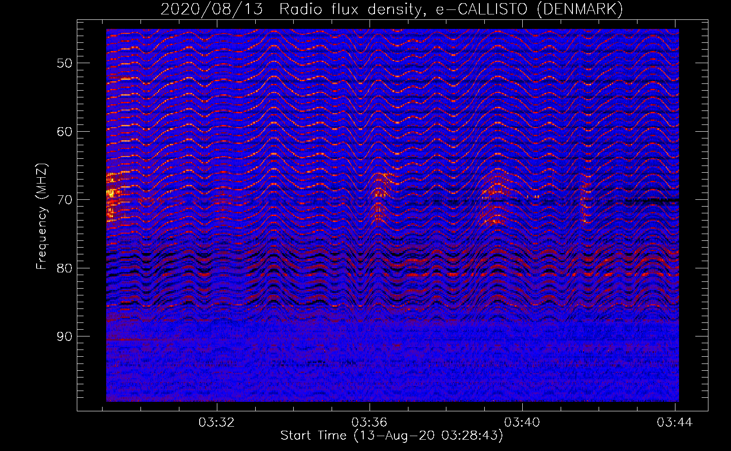Click the 90 frequency tick label
Screen dimensions: 731x451
[65, 336]
